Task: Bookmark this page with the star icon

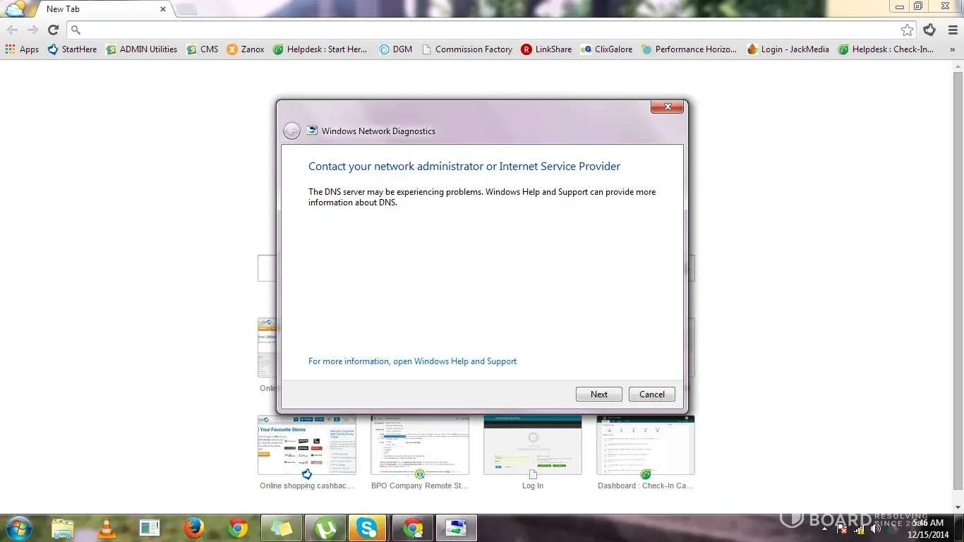Action: (907, 30)
